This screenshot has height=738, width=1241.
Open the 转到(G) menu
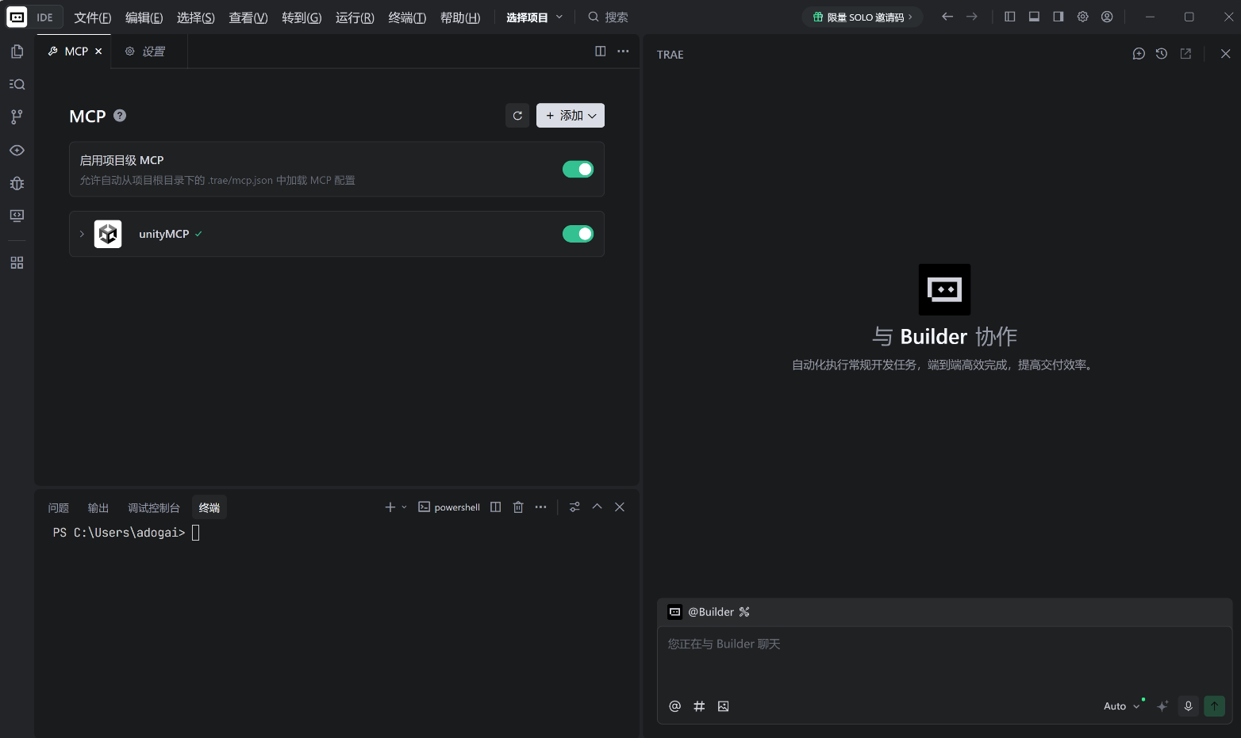302,17
